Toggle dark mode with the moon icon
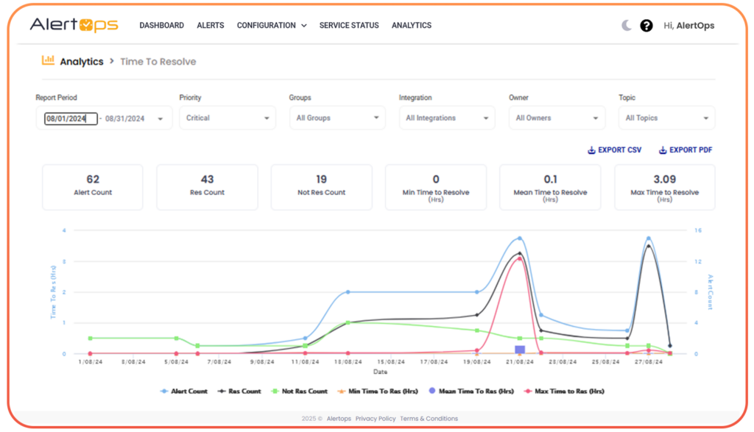This screenshot has width=754, height=432. (625, 25)
